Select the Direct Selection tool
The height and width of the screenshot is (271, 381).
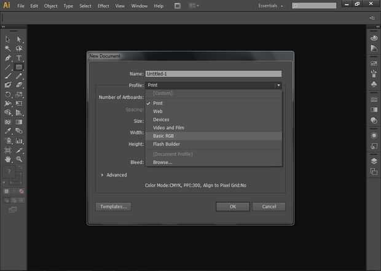coord(19,39)
